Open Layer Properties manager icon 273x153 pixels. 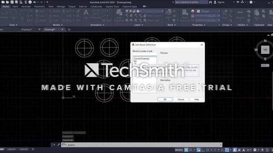tap(119, 15)
